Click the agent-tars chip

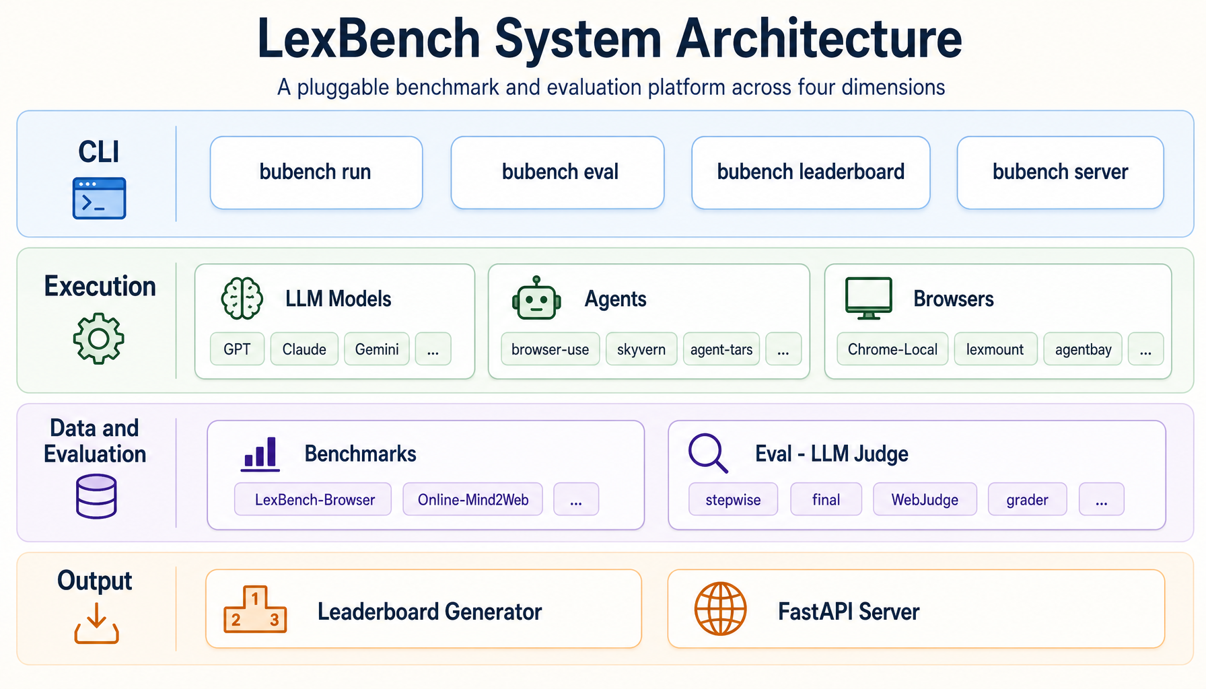point(721,349)
